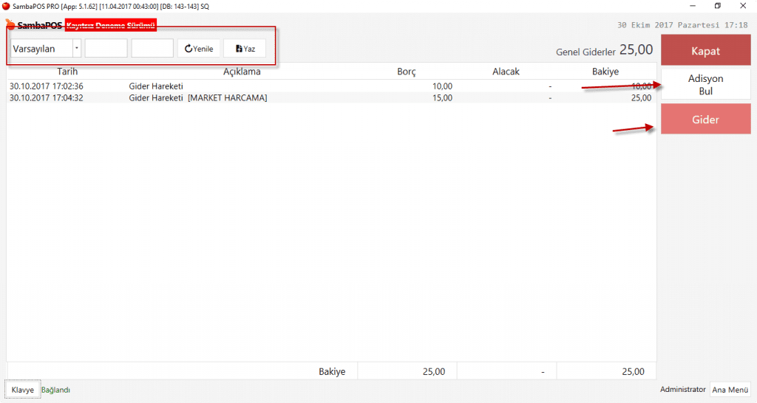Click the Yaz print button
Image resolution: width=757 pixels, height=403 pixels.
(245, 49)
